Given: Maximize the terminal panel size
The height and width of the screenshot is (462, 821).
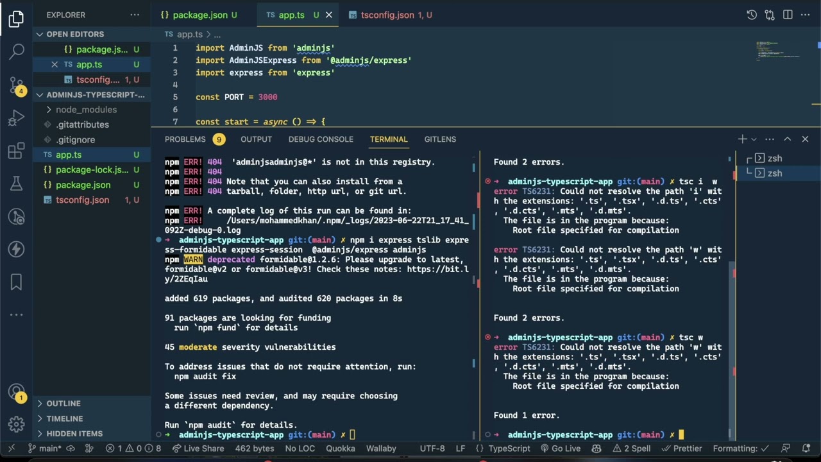Looking at the screenshot, I should point(788,139).
